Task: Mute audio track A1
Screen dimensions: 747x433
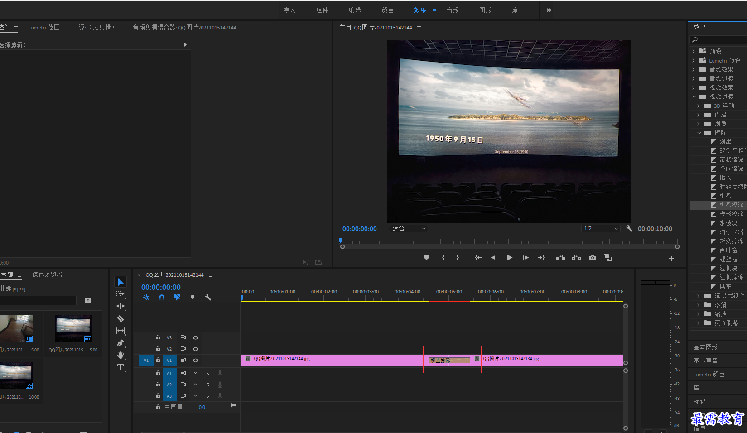Action: (x=195, y=373)
